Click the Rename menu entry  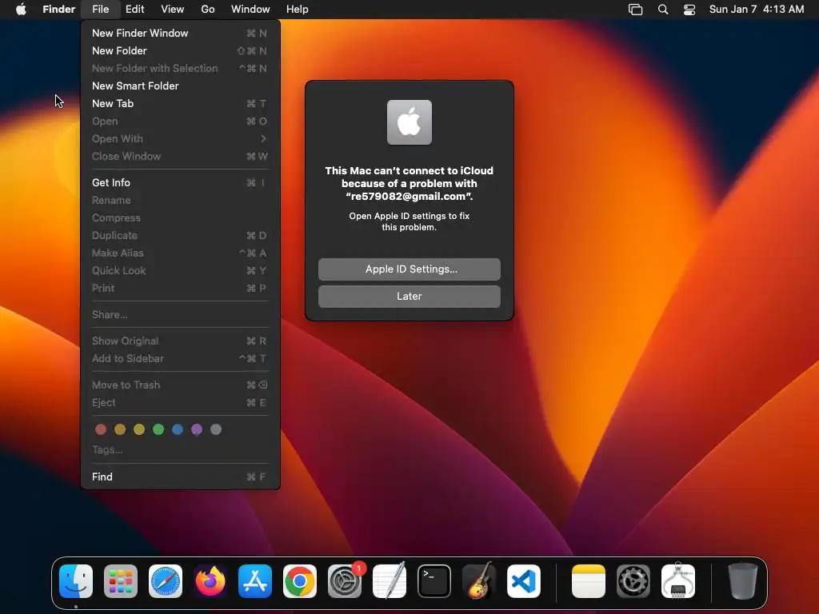(x=180, y=200)
